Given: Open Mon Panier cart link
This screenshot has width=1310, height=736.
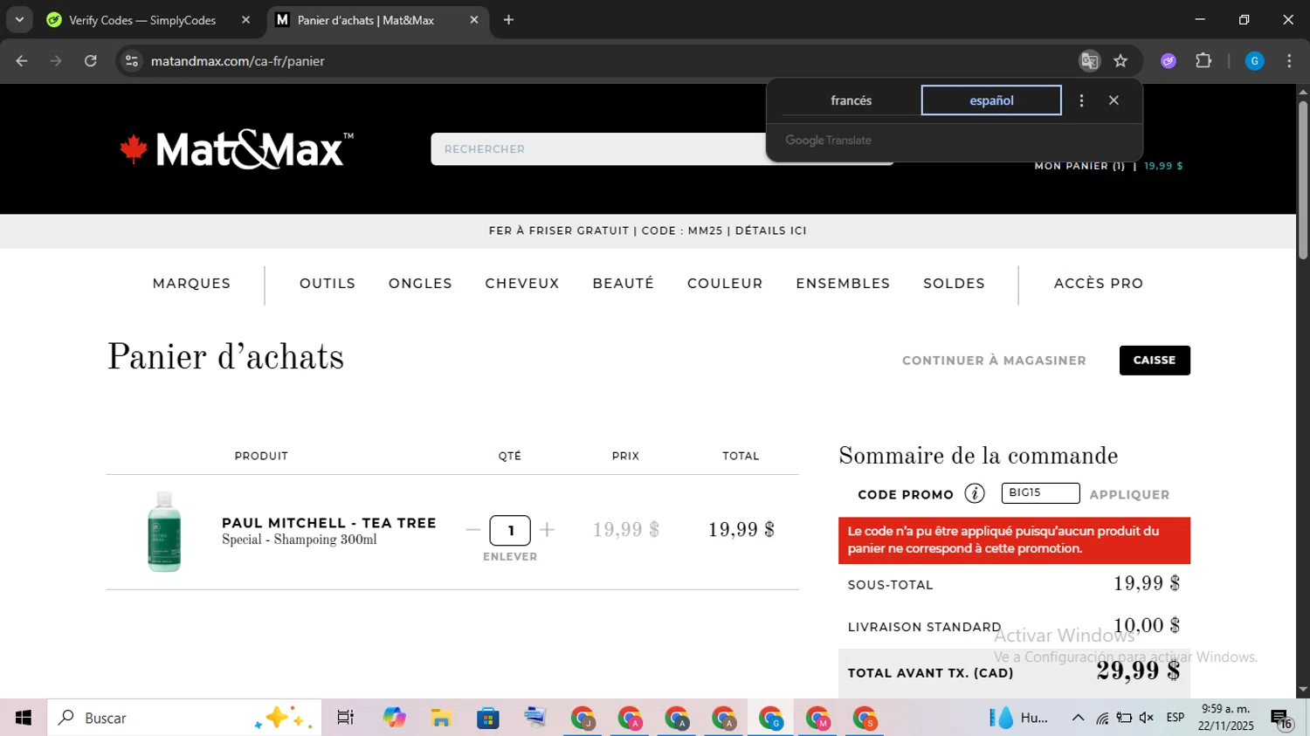Looking at the screenshot, I should (1108, 166).
